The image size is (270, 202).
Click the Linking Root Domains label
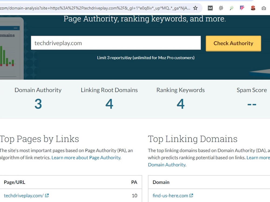tap(109, 90)
